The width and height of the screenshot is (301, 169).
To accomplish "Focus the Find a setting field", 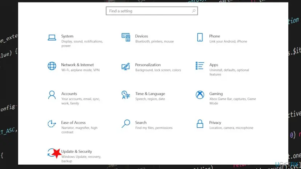I will (152, 11).
